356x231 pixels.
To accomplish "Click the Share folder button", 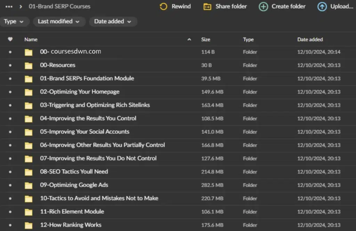I will pos(225,6).
